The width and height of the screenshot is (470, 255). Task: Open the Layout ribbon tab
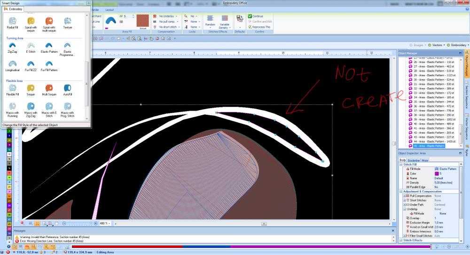109,9
